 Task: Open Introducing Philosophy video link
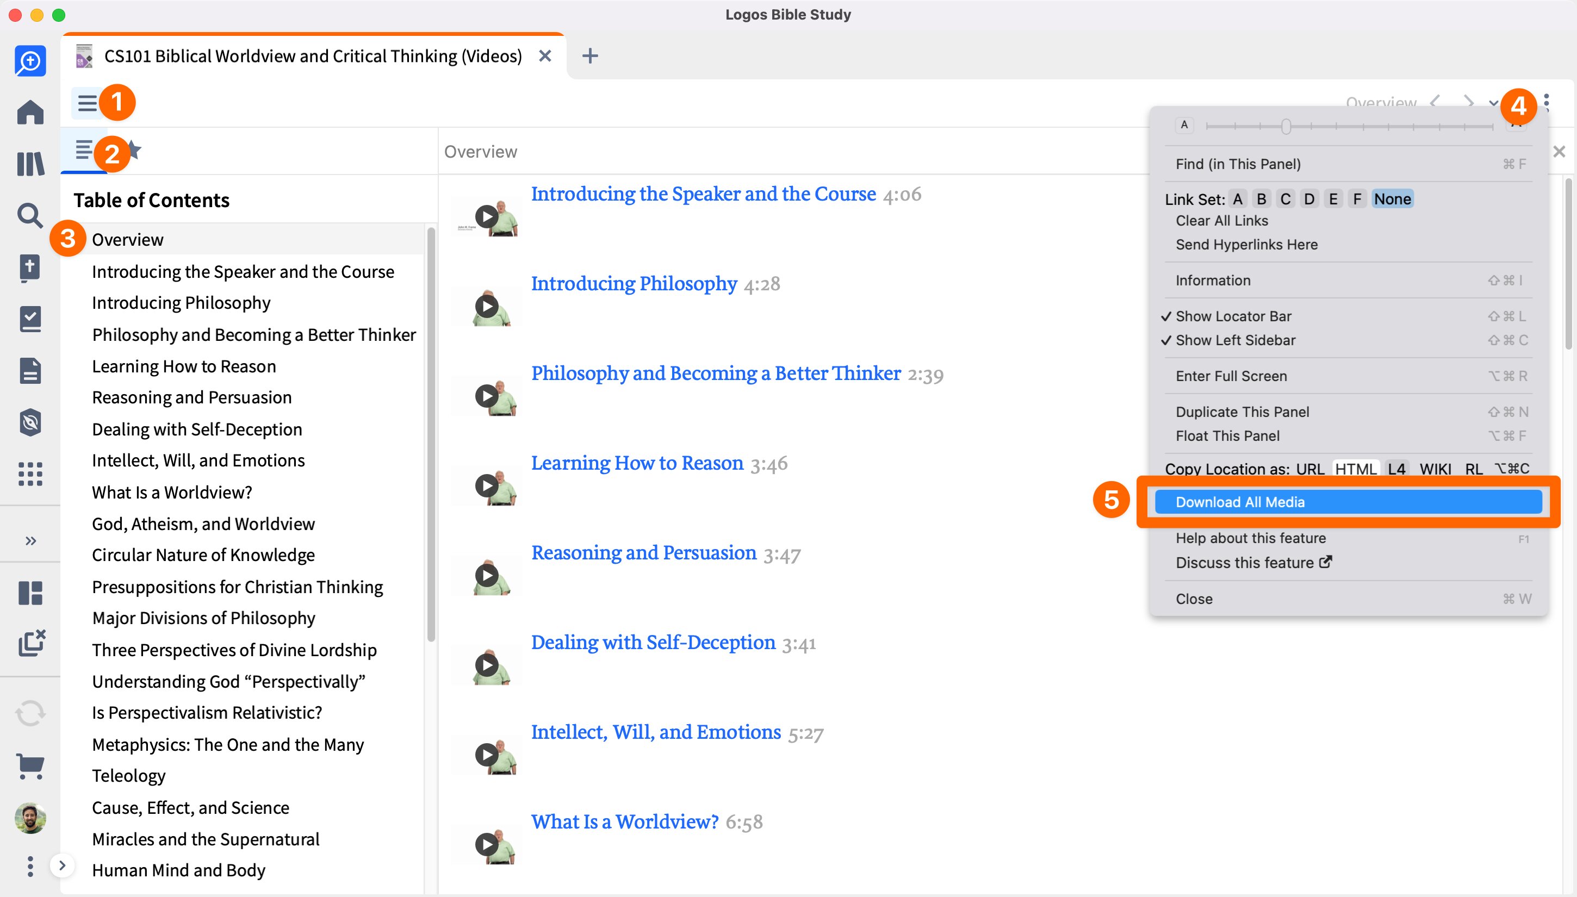point(634,283)
